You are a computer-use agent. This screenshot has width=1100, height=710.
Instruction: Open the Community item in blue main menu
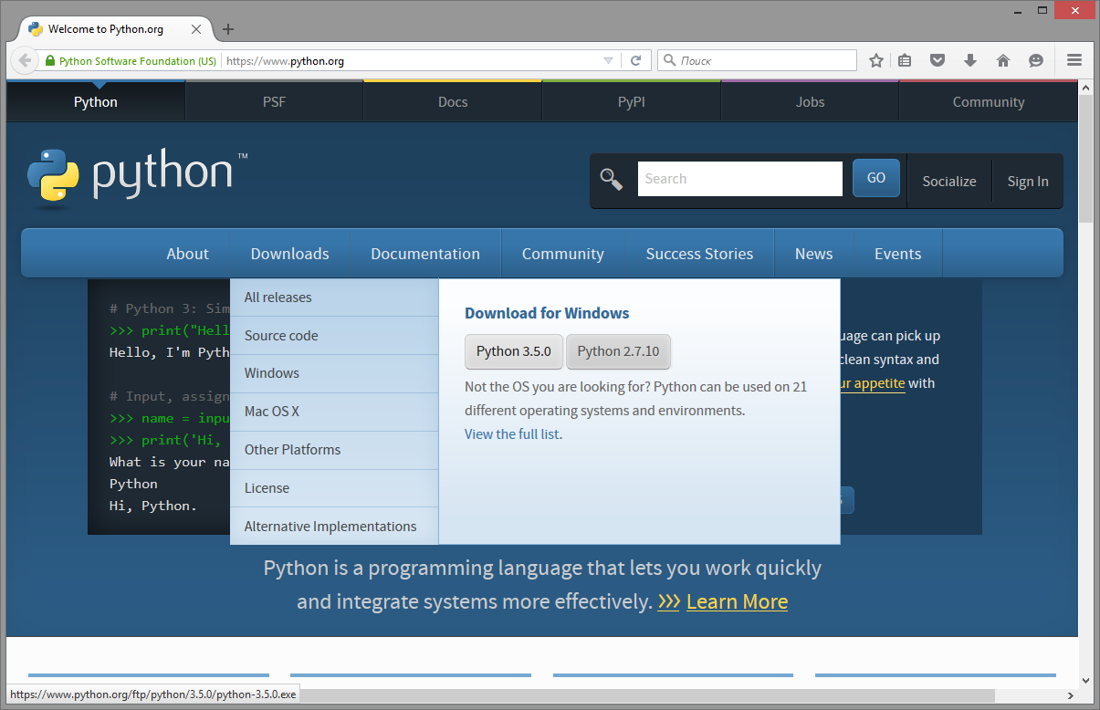pyautogui.click(x=563, y=254)
